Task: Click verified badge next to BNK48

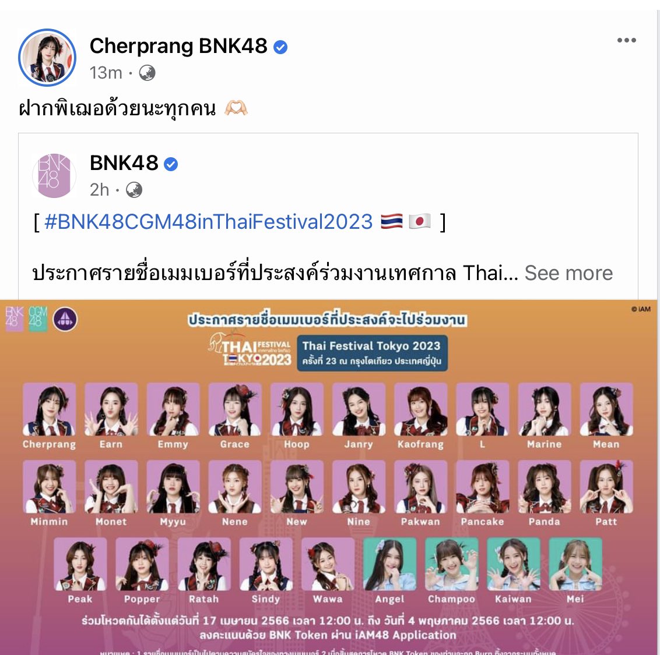Action: pos(170,164)
